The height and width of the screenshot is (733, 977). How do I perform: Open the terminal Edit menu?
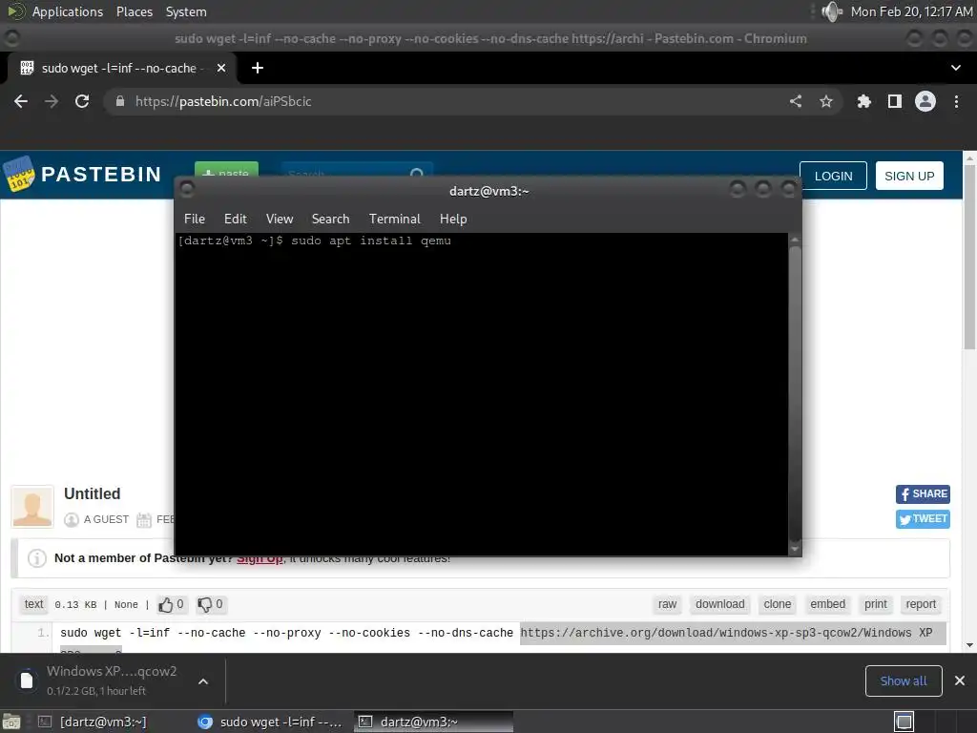(x=236, y=219)
